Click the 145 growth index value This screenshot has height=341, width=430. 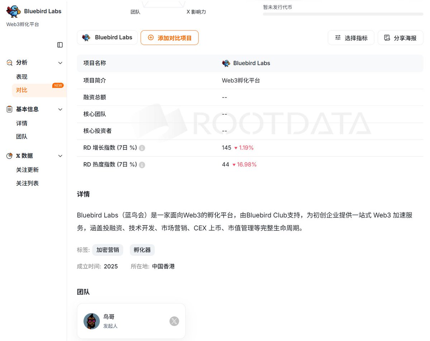tap(226, 148)
